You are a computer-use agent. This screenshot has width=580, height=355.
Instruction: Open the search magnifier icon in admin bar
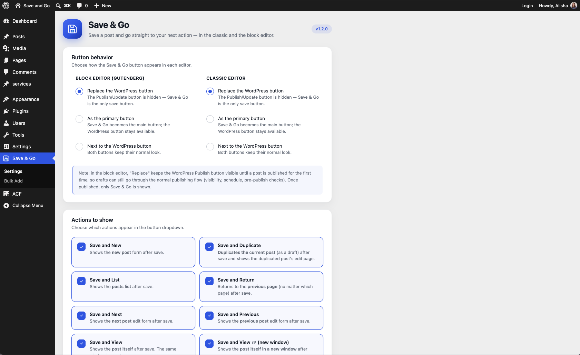58,6
